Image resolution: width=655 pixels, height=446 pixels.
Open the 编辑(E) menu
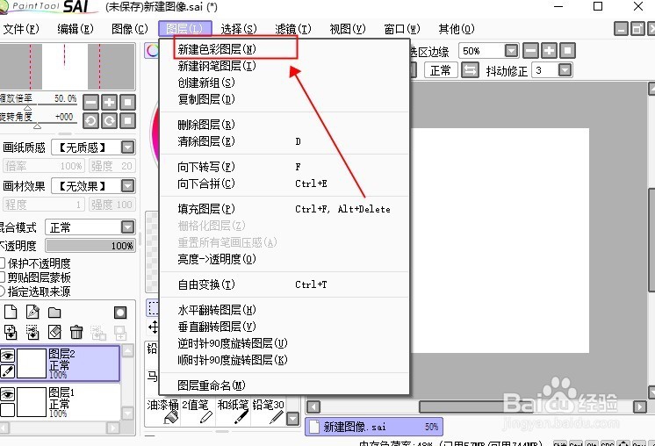[76, 29]
